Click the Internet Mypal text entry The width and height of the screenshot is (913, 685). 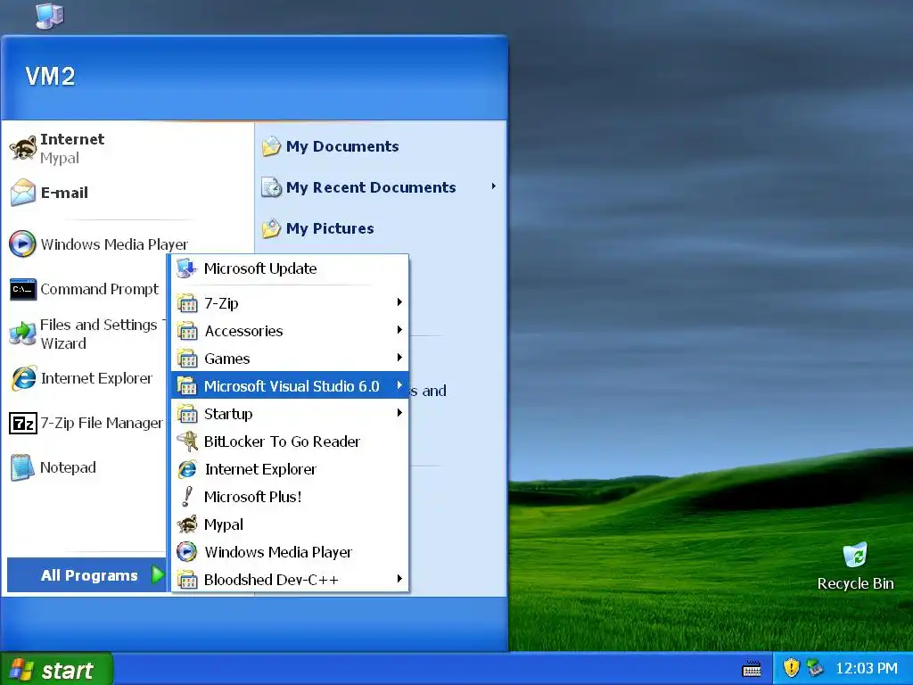(x=72, y=148)
